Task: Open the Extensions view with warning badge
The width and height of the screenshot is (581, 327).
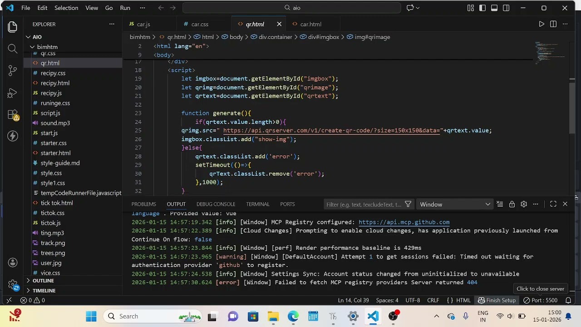Action: 13,114
